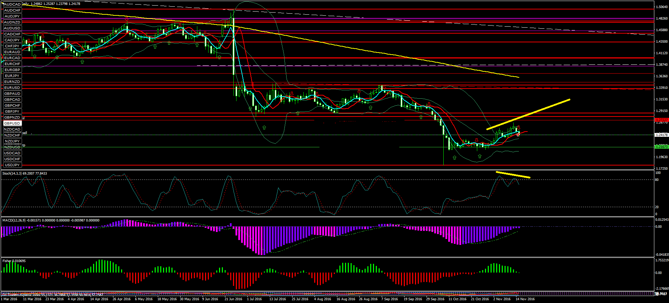Screen dimensions: 669x303
Task: Switch chart to EURNZD
Action: coord(12,82)
